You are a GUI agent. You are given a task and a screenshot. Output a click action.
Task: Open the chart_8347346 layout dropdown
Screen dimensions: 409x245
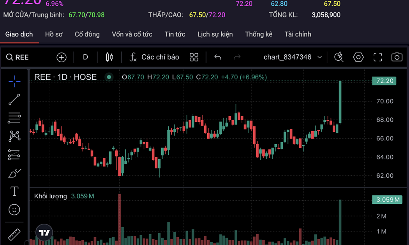click(x=293, y=57)
